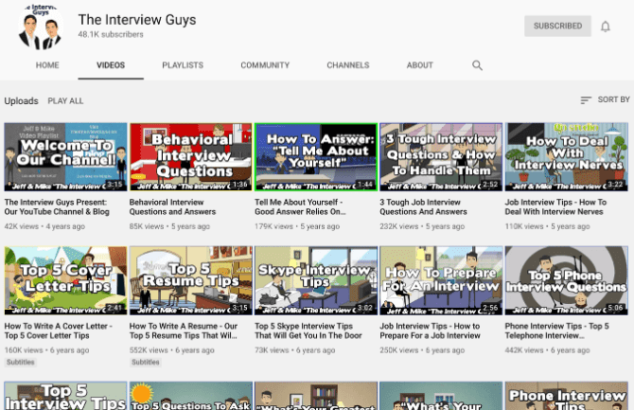This screenshot has height=410, width=634.
Task: Go to the COMMUNITY tab
Action: (x=265, y=65)
